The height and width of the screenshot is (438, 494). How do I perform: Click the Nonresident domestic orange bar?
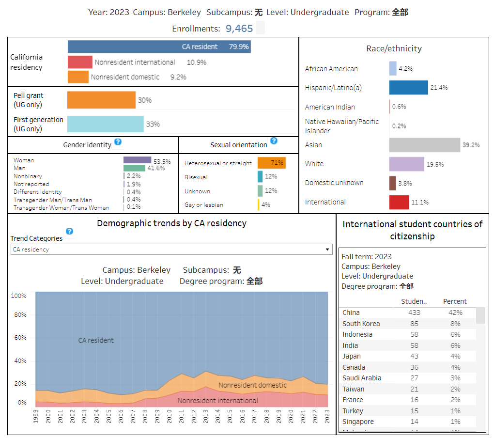click(78, 77)
